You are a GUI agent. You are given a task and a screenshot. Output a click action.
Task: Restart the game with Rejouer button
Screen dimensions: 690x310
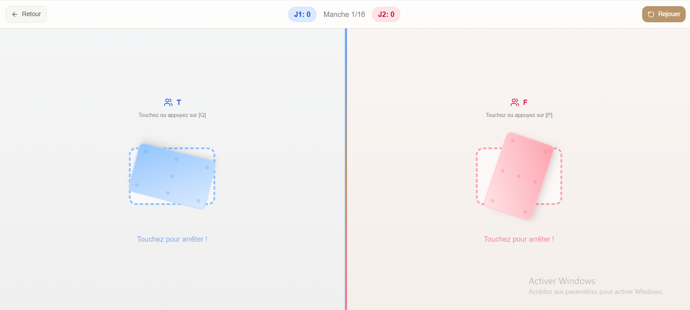[x=664, y=14]
